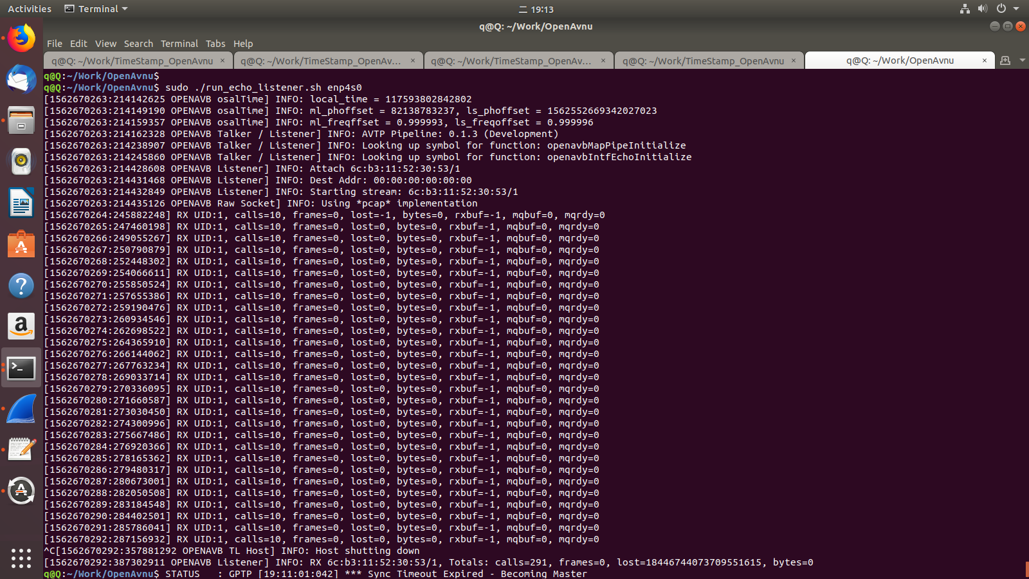Close the fourth TimeStamp_OpenAvnu tab
This screenshot has width=1029, height=579.
(x=794, y=60)
